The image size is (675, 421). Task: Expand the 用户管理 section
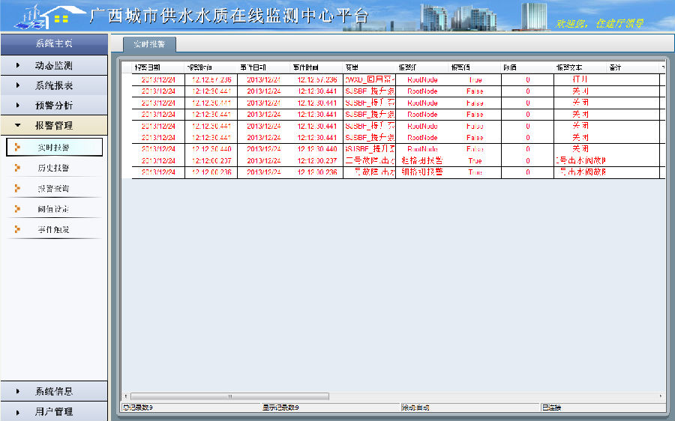(x=53, y=411)
